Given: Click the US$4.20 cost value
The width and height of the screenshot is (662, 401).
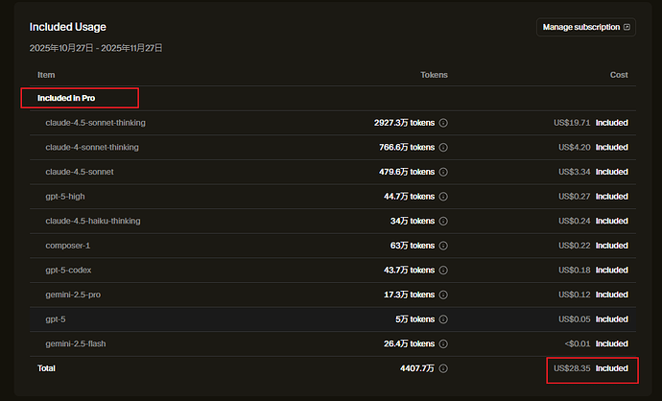Looking at the screenshot, I should click(575, 148).
